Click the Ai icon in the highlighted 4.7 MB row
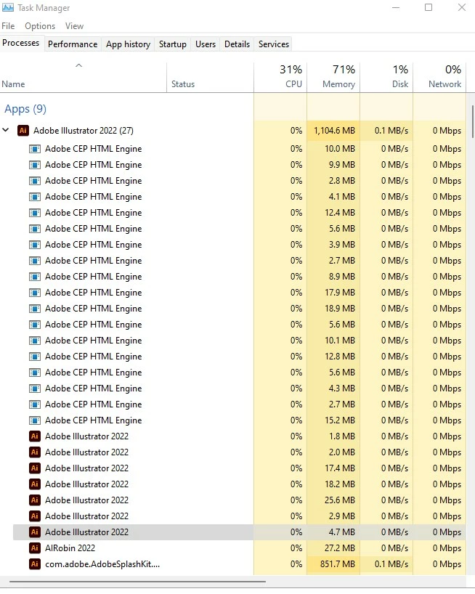 click(x=35, y=532)
